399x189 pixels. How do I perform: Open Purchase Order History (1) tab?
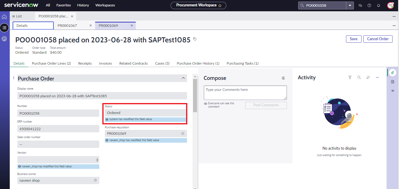(198, 63)
